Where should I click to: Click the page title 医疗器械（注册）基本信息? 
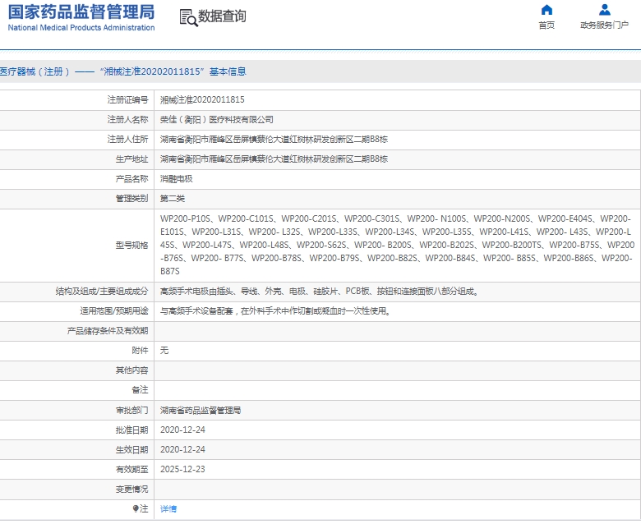click(123, 72)
